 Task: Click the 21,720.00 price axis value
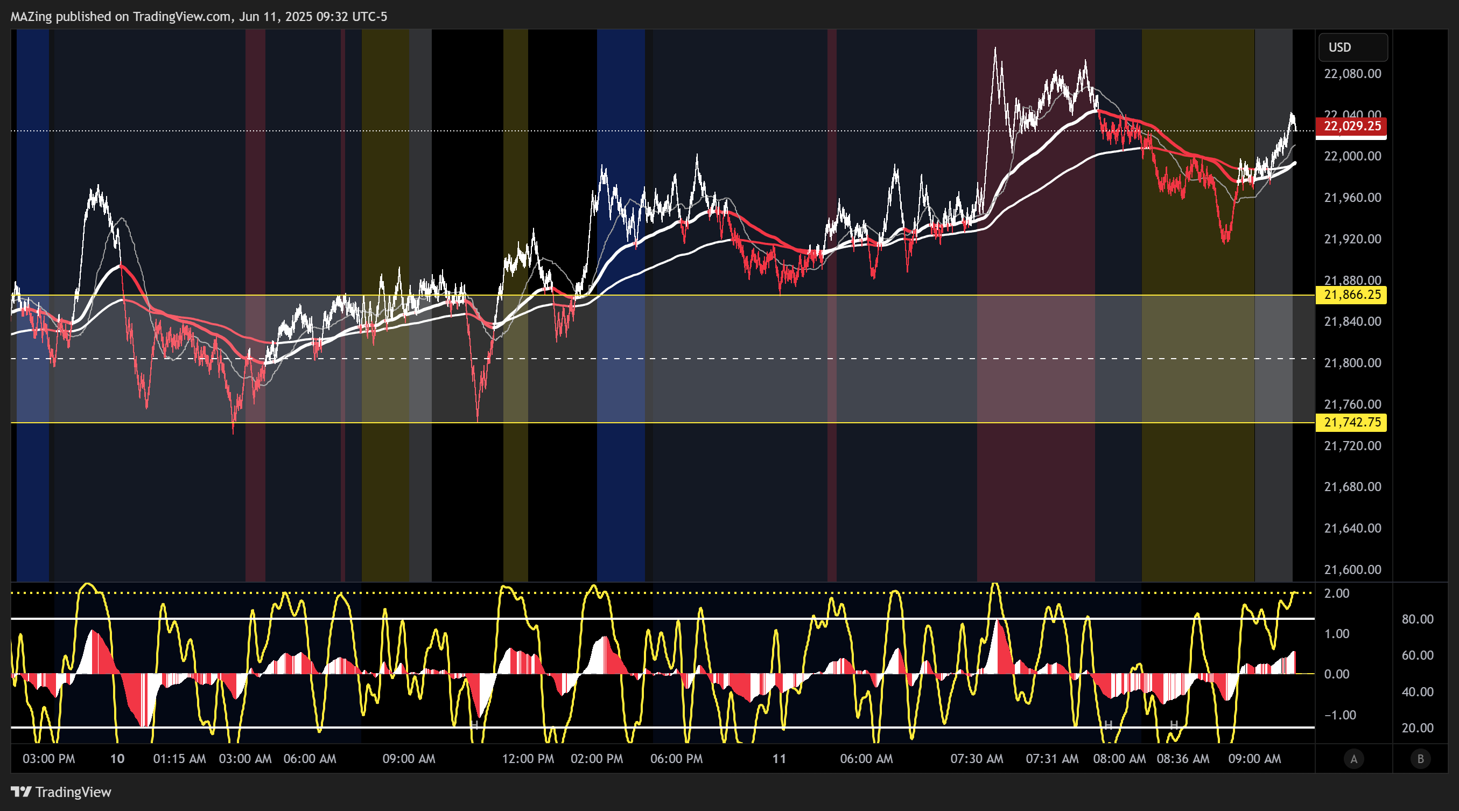(1352, 446)
